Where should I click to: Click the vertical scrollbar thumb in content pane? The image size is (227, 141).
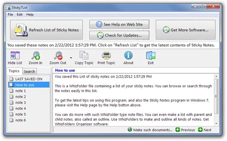tap(216, 96)
